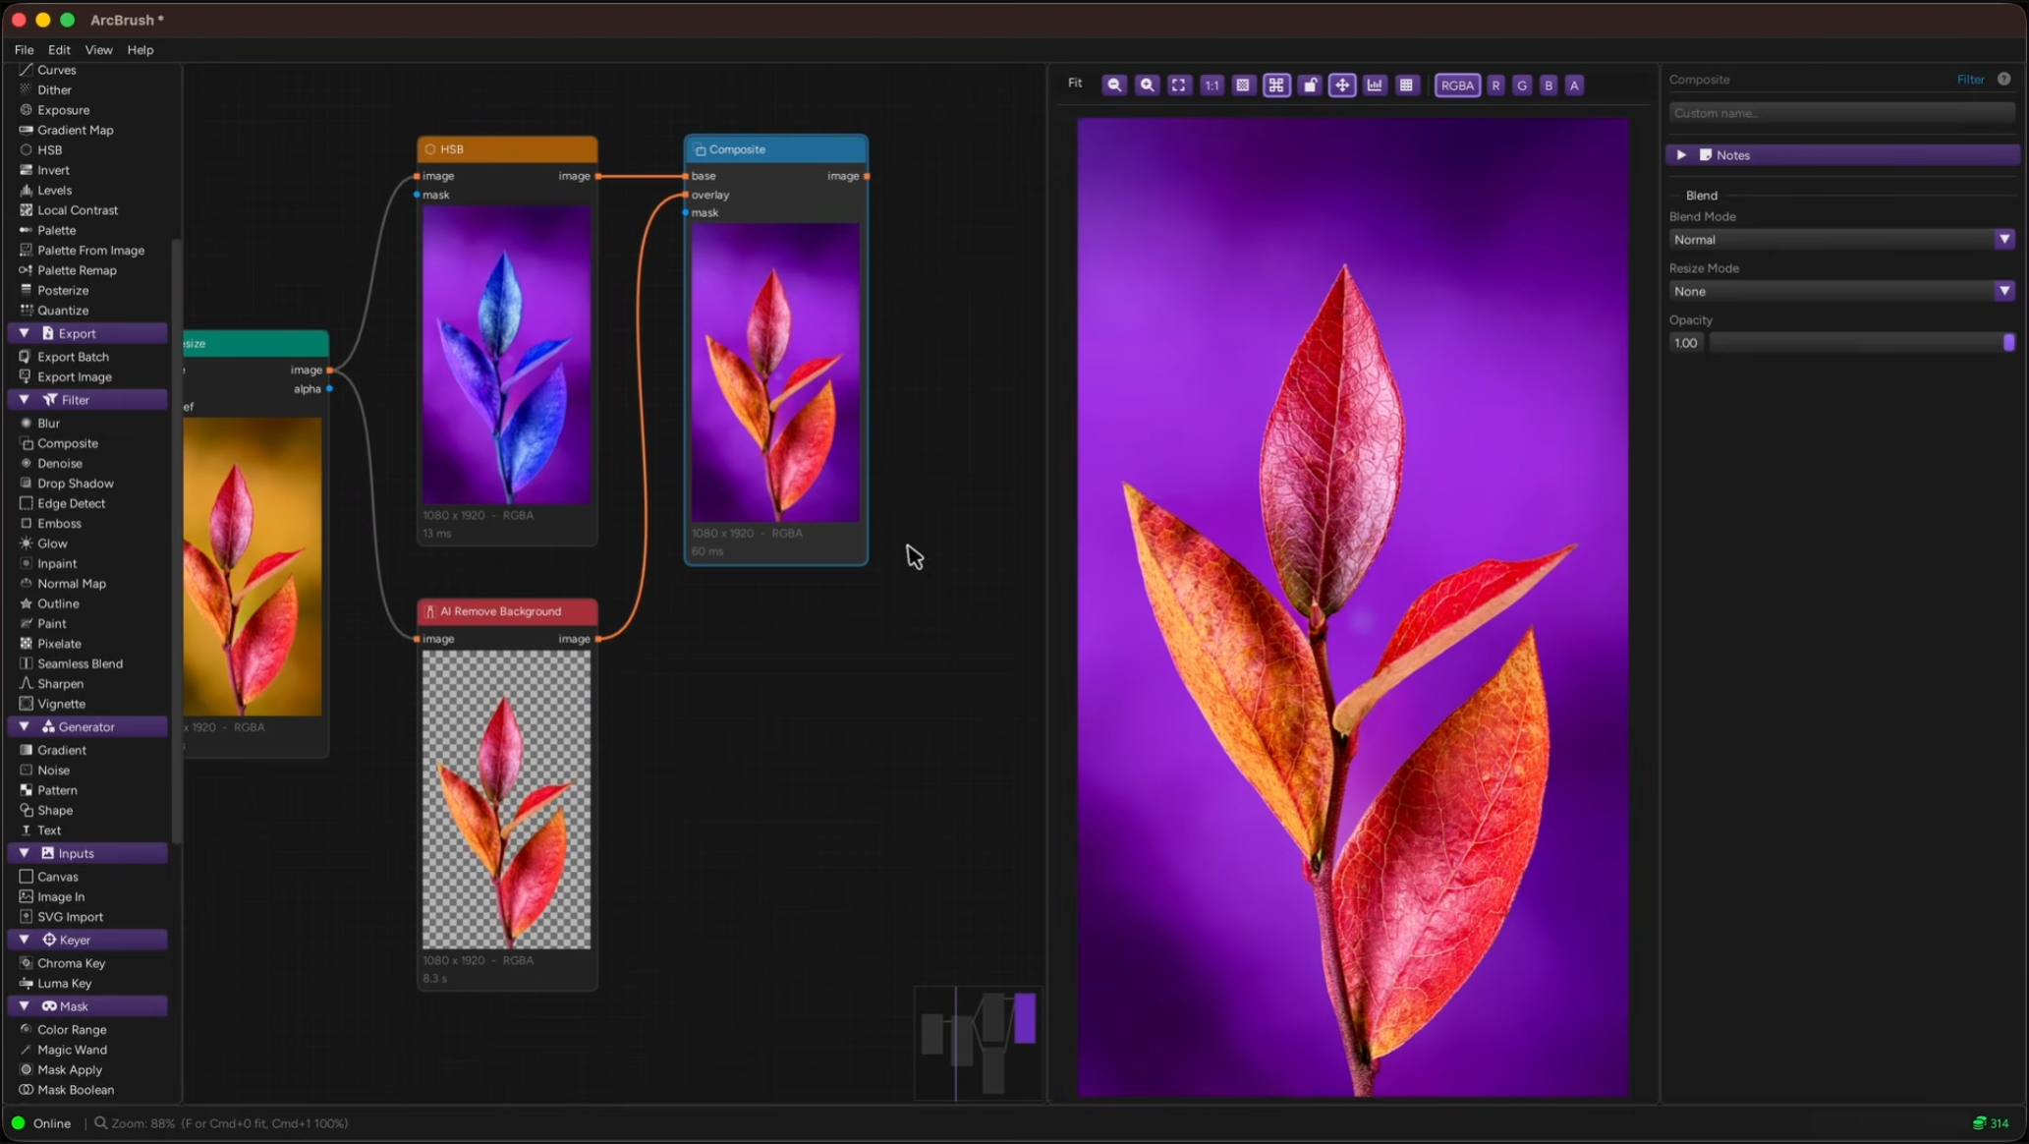This screenshot has width=2029, height=1144.
Task: Open the Blend Mode dropdown
Action: click(1841, 240)
